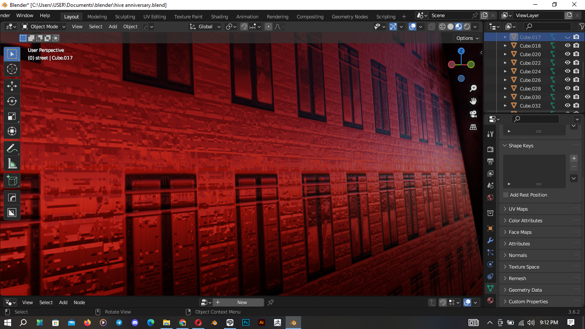Image resolution: width=585 pixels, height=329 pixels.
Task: Switch to the Sculpting workspace tab
Action: (125, 17)
